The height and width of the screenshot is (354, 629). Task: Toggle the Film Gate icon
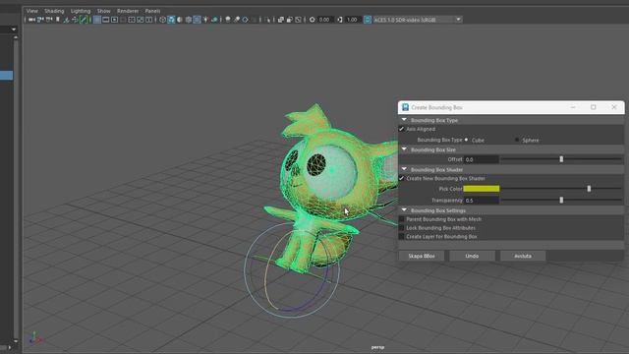(x=106, y=20)
